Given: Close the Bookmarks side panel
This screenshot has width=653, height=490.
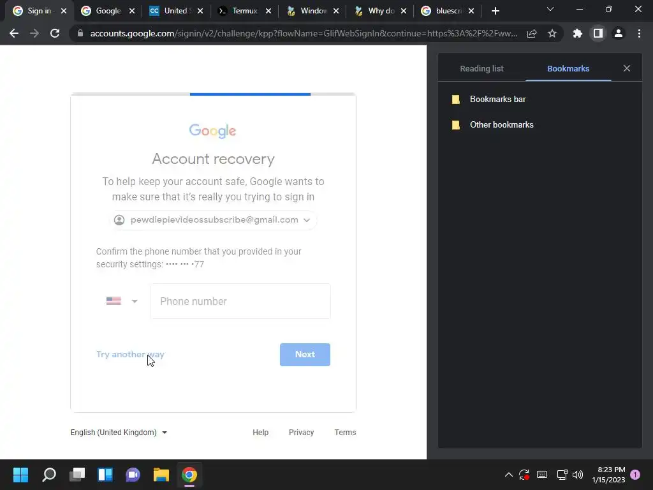Looking at the screenshot, I should pyautogui.click(x=627, y=68).
